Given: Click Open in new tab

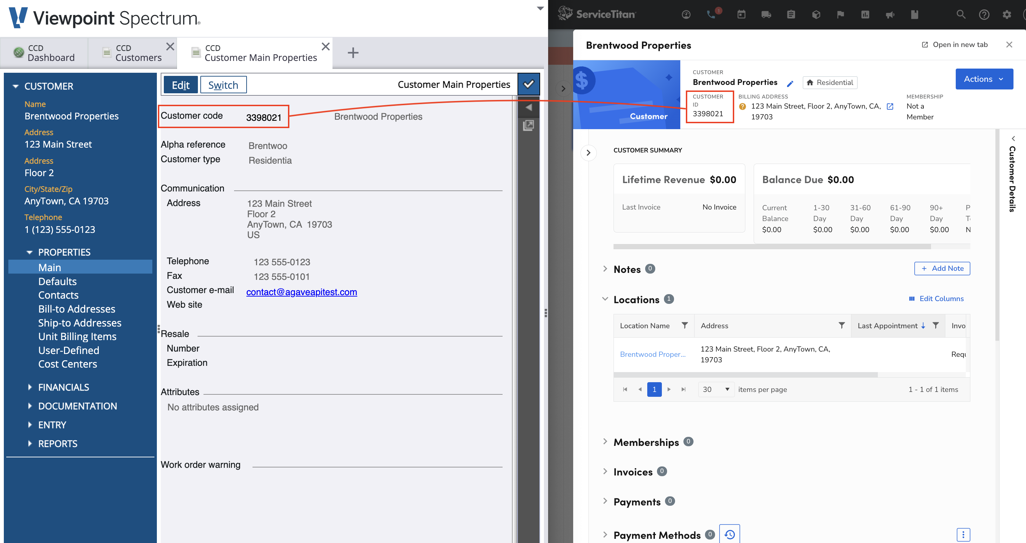Looking at the screenshot, I should 955,45.
